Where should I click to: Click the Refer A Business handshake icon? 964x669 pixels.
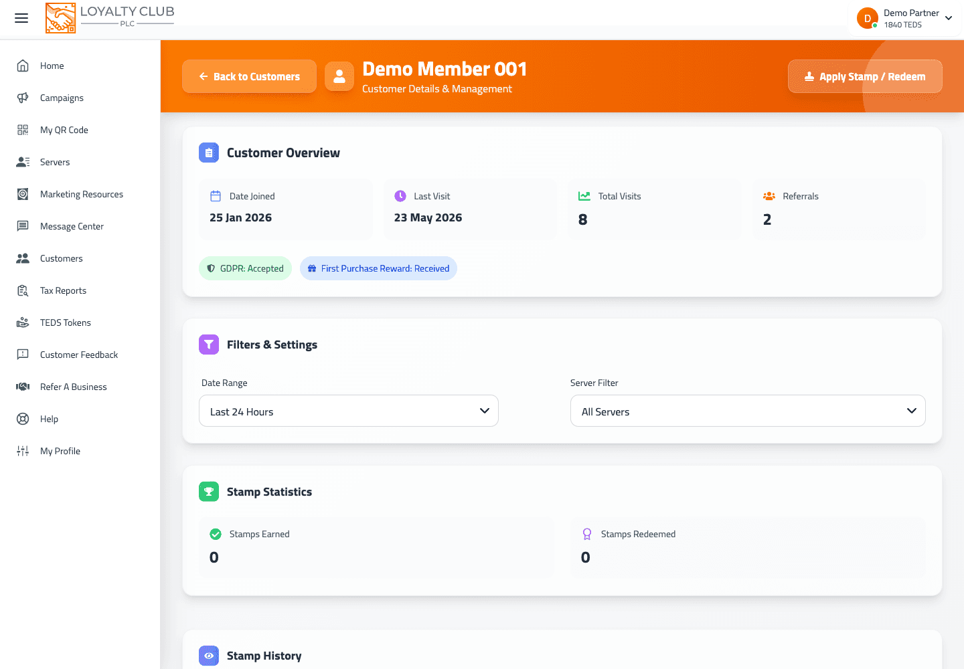tap(23, 387)
